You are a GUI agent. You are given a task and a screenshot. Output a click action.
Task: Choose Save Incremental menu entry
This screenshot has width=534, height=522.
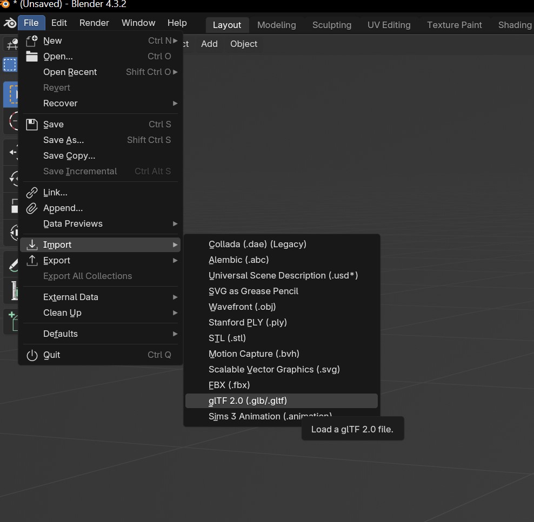(x=100, y=172)
